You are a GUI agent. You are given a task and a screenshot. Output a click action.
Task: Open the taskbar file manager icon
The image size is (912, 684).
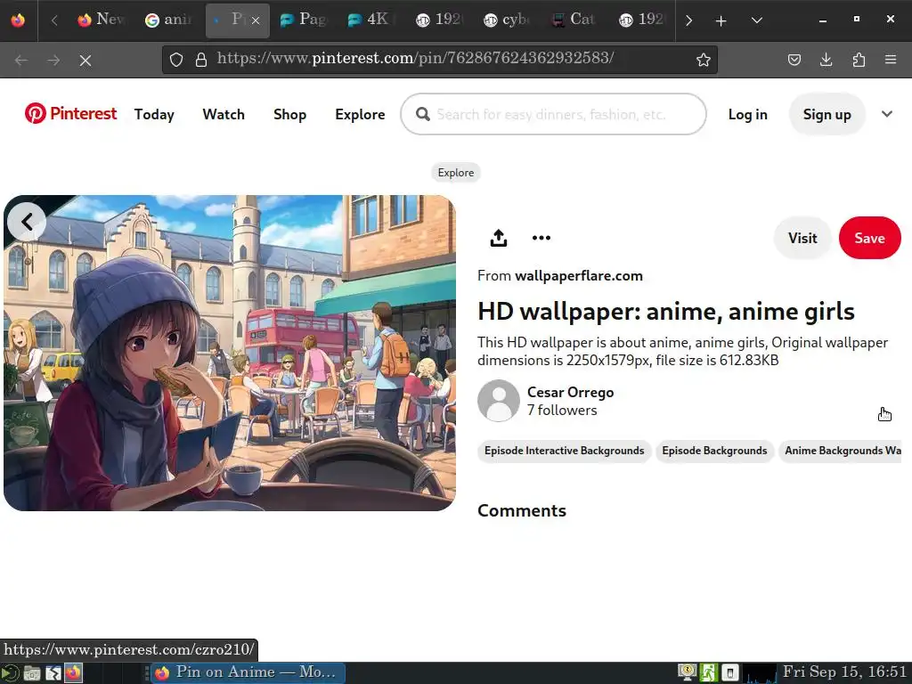click(32, 673)
